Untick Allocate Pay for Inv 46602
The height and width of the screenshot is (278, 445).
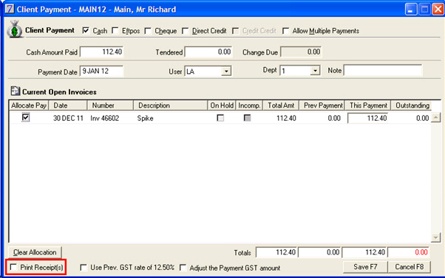tap(26, 117)
